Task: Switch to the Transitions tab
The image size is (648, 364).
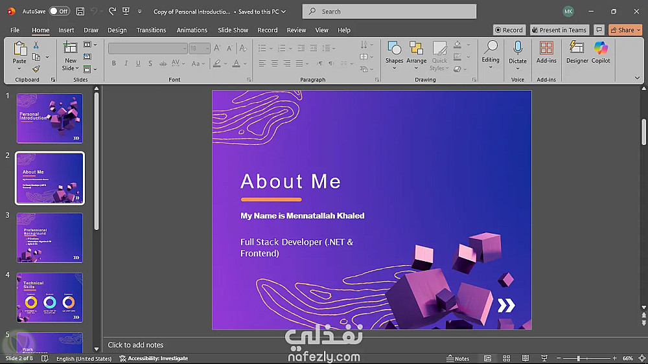Action: click(x=151, y=30)
